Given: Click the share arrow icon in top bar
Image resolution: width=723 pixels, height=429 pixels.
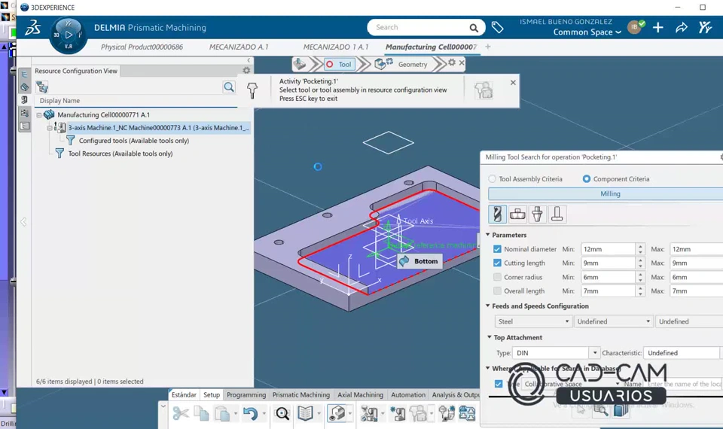Looking at the screenshot, I should [682, 28].
